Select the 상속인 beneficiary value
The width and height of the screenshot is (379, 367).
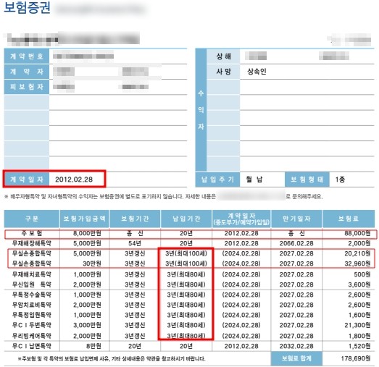pyautogui.click(x=257, y=72)
